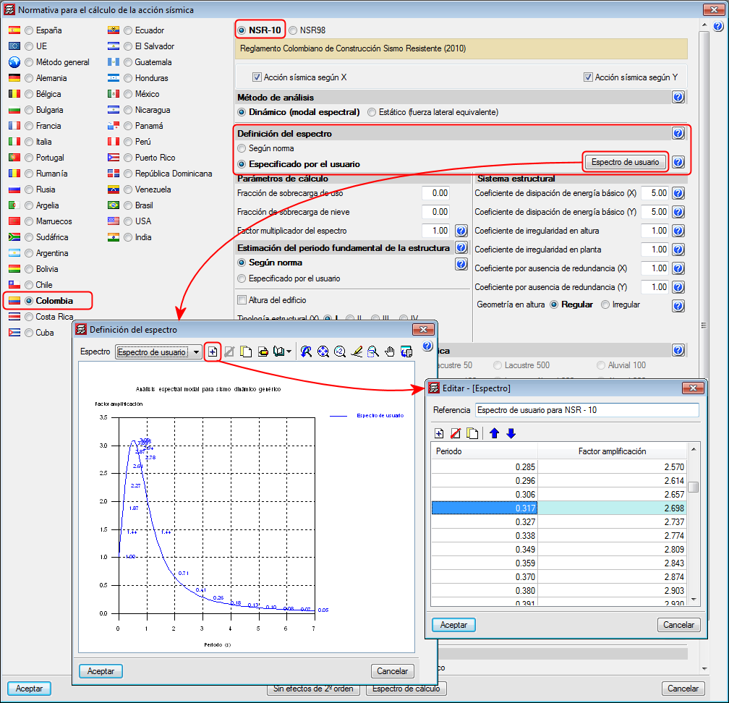Screen dimensions: 729x703
Task: Click the delete spectrum icon with red mark
Action: click(x=263, y=352)
